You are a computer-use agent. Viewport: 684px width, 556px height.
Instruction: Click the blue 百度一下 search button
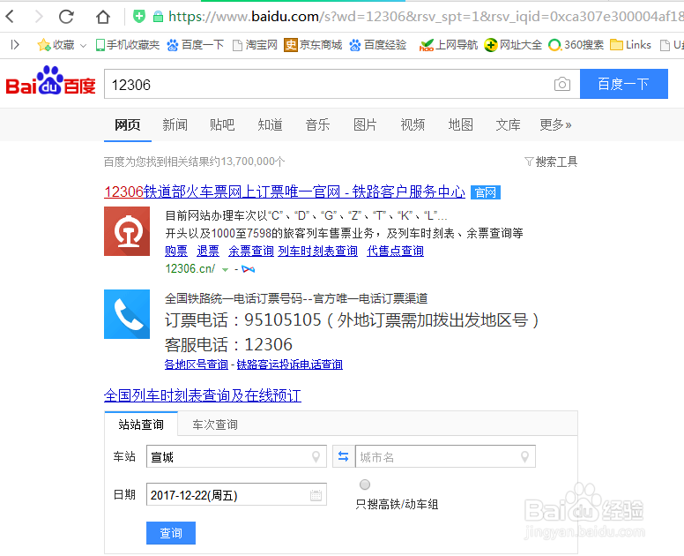(624, 84)
